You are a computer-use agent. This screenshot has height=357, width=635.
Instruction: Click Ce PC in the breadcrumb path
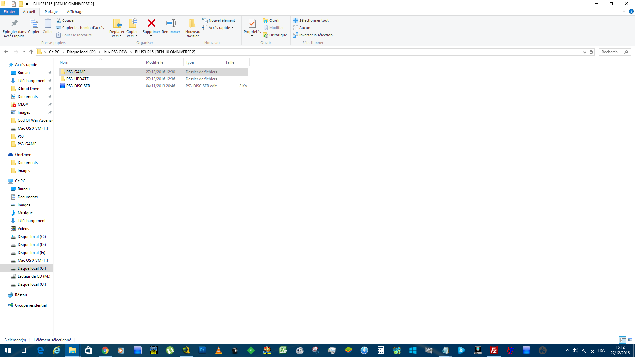point(54,52)
